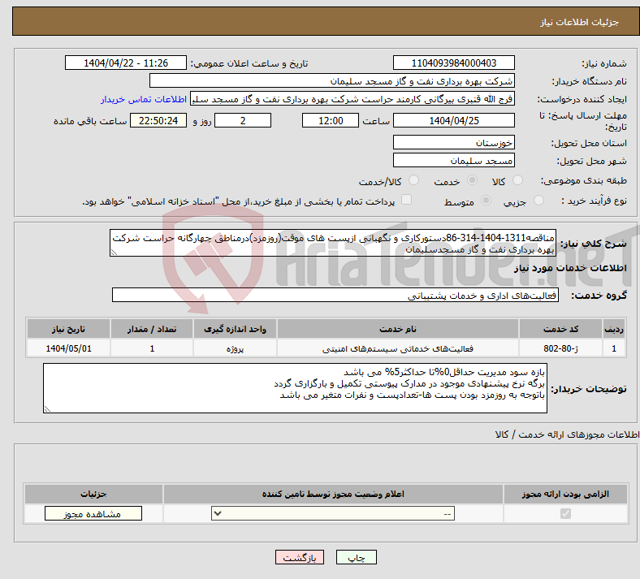Click the service group field فعالیت‌های اداری
This screenshot has height=579, width=640.
click(335, 295)
